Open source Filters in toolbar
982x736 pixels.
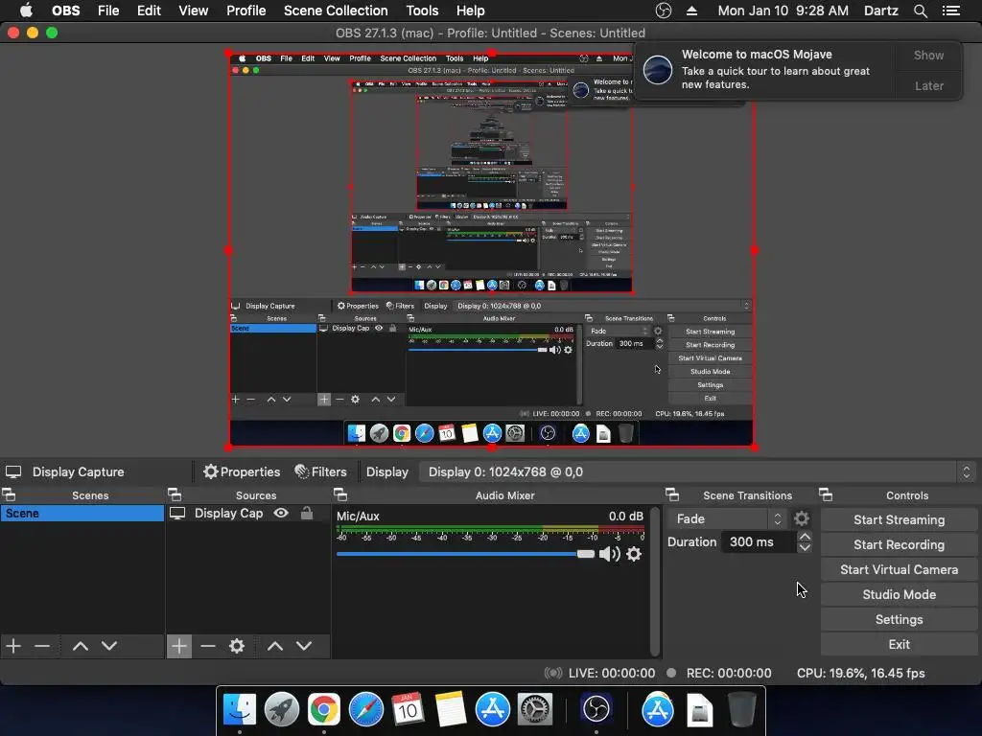point(320,471)
